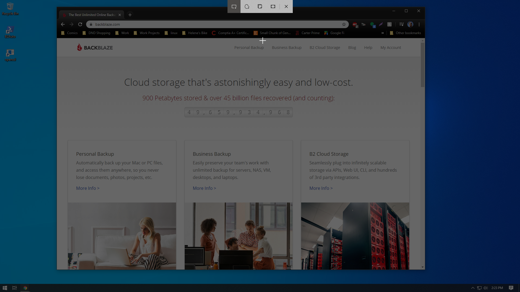Viewport: 520px width, 292px height.
Task: Open the Carter Prime bookmark
Action: click(x=308, y=33)
